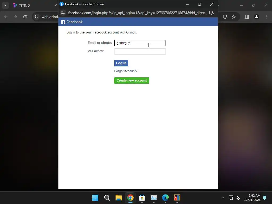
Task: Open site info icon in Facebook popup address bar
Action: pos(63,13)
